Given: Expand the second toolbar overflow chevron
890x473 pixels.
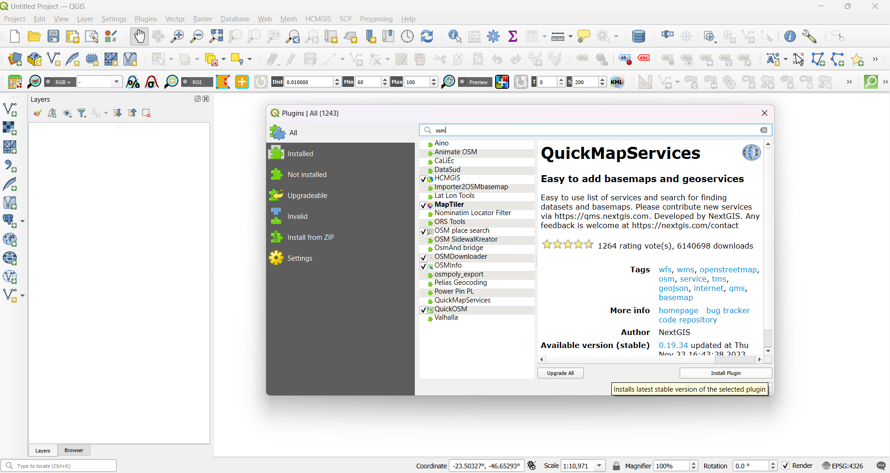Looking at the screenshot, I should click(875, 59).
